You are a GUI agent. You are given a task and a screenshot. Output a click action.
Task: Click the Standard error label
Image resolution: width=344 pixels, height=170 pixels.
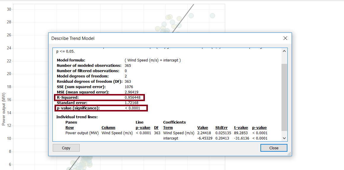point(72,103)
